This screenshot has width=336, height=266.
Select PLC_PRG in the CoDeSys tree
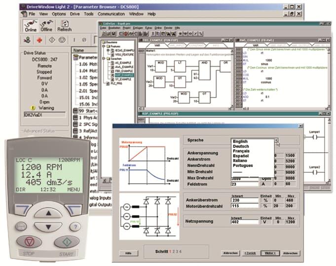[116, 83]
